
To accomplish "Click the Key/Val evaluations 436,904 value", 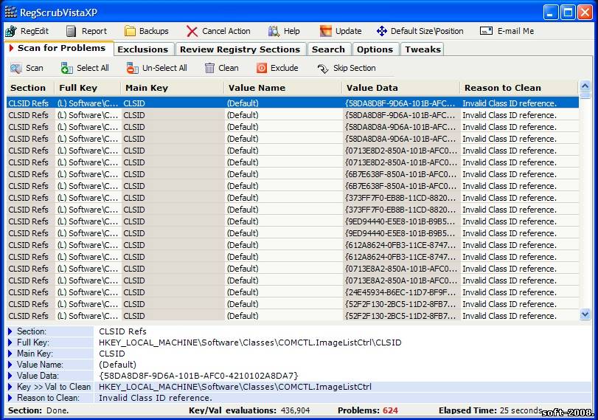I will click(295, 410).
